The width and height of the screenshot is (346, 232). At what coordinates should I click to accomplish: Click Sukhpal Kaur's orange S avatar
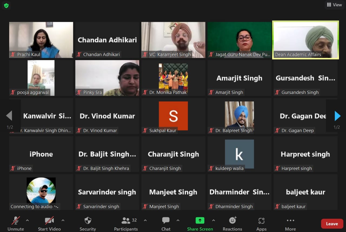coord(173,116)
